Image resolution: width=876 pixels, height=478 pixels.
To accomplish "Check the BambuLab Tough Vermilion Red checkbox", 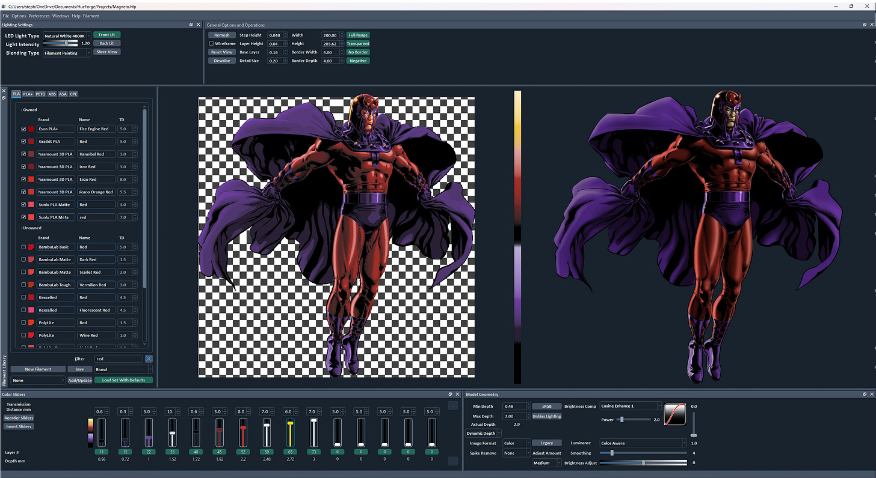I will click(x=23, y=285).
